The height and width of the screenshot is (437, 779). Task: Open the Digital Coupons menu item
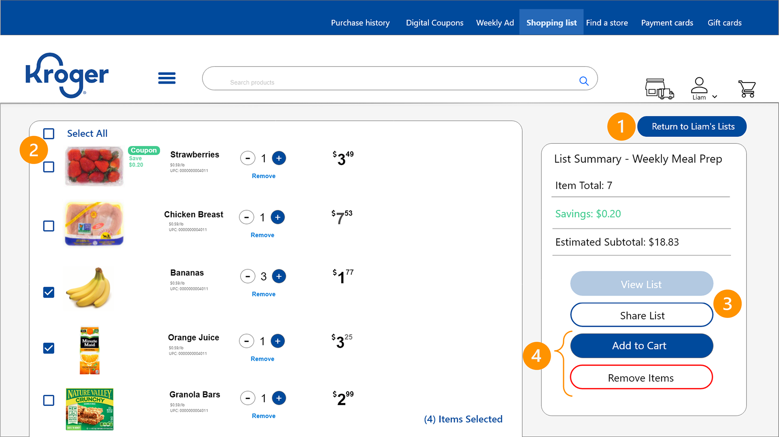(x=435, y=23)
